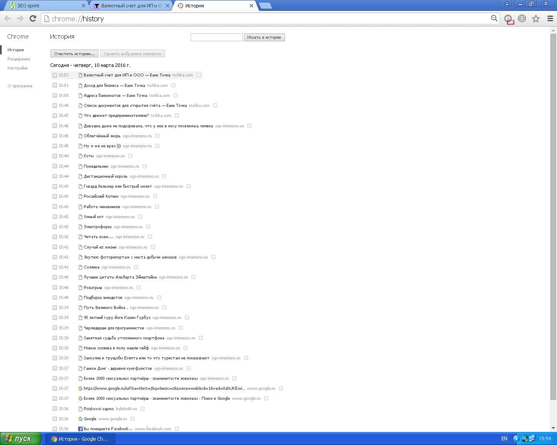Click the 'История - Google Ch...' taskbar button
The width and height of the screenshot is (557, 445).
(x=81, y=439)
